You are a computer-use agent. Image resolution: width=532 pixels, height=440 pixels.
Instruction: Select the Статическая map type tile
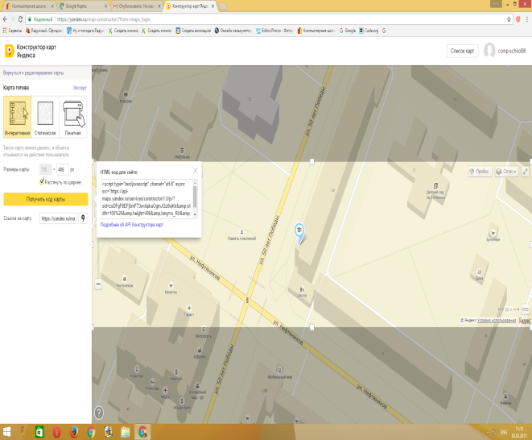(x=45, y=117)
